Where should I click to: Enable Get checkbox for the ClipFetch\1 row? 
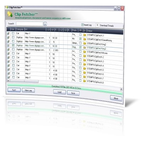pos(13,33)
